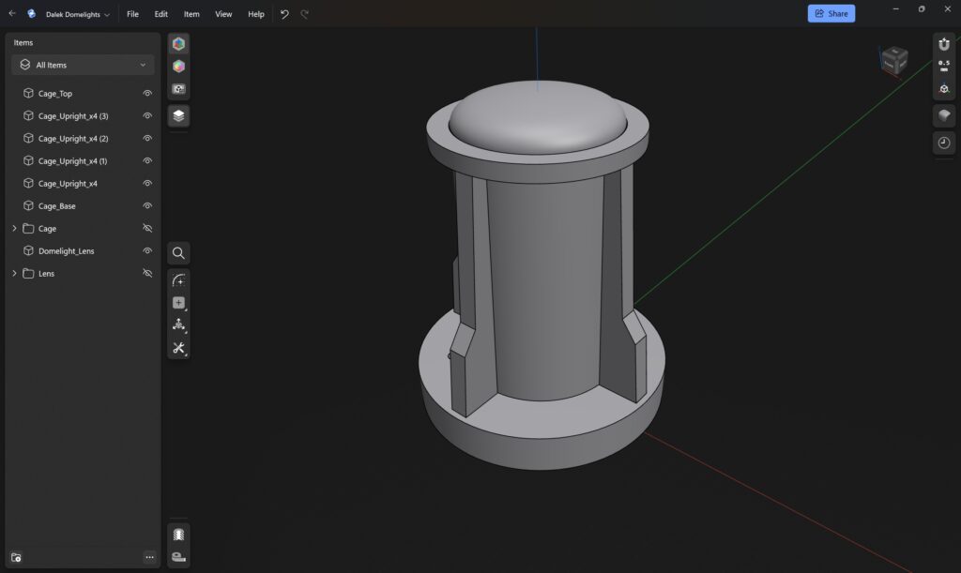Click the rounded cube material shading swatch
Screen dimensions: 961x573
(944, 115)
